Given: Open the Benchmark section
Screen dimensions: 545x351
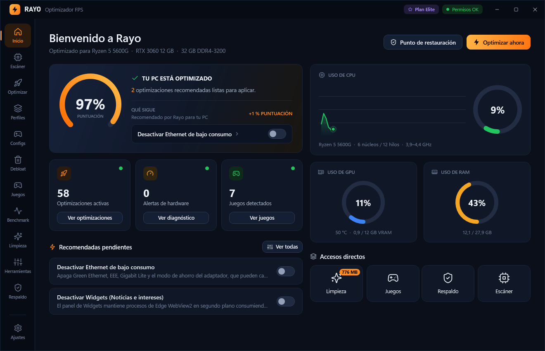Looking at the screenshot, I should [18, 215].
